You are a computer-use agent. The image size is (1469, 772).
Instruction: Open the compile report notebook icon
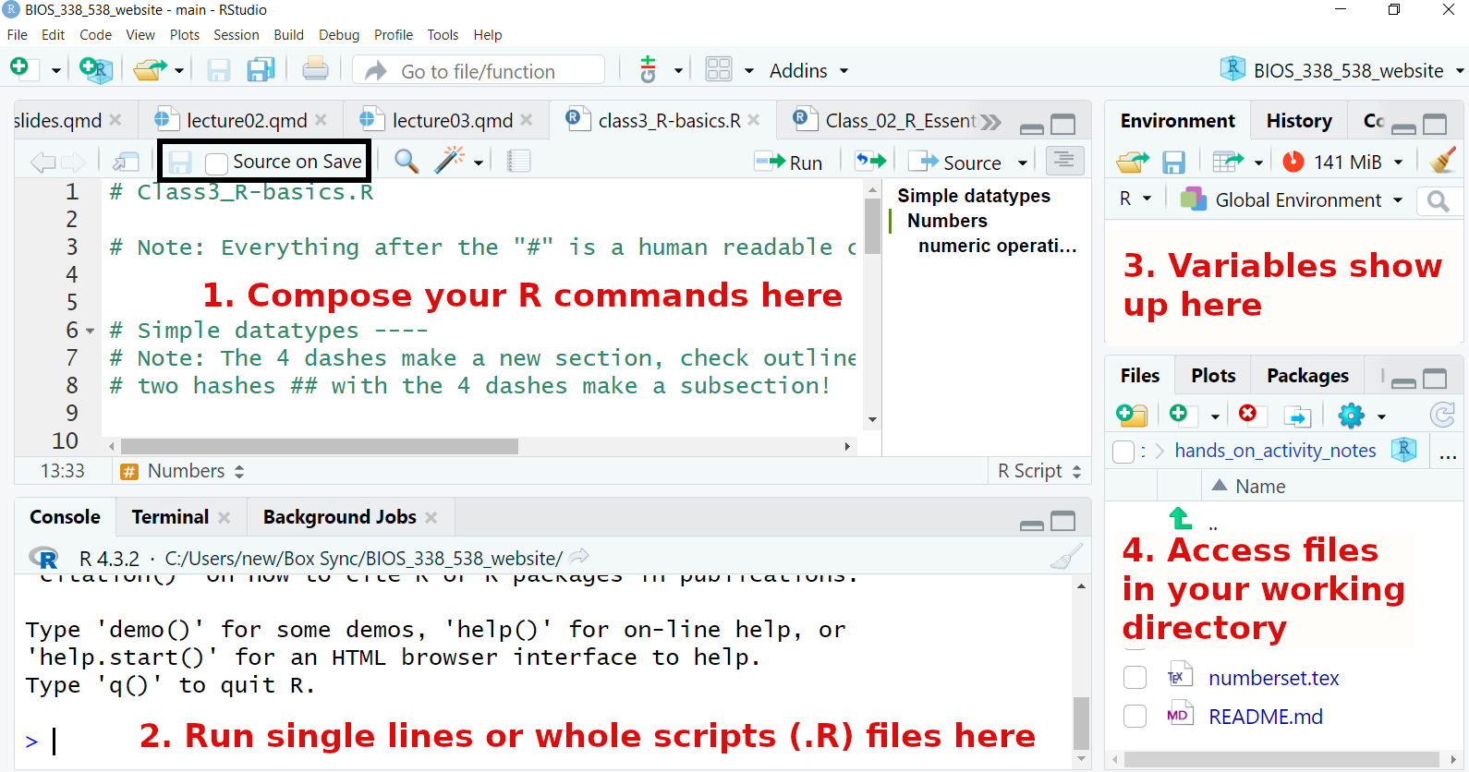[x=519, y=161]
